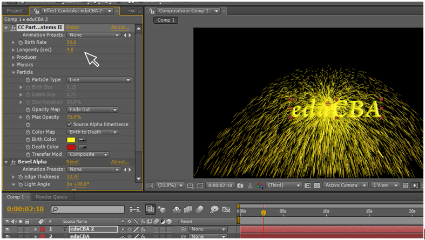Take a snapshot with the camera icon
Screen dimensions: 425x240
click(x=240, y=186)
